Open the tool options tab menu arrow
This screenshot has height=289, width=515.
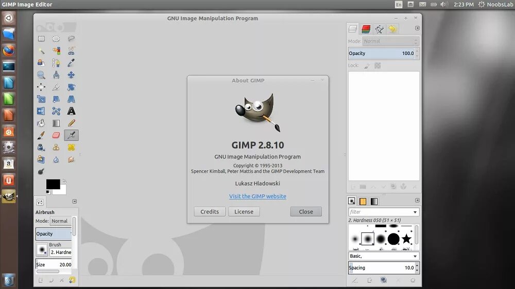coord(75,202)
